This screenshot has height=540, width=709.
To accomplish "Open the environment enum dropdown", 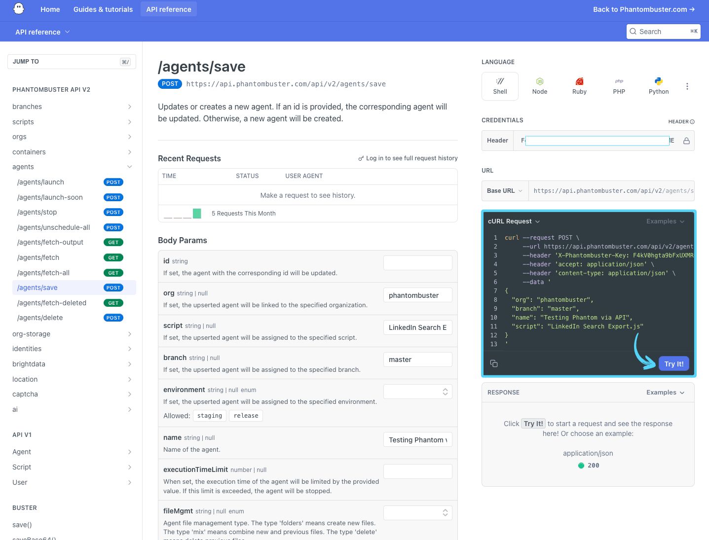I will 418,392.
